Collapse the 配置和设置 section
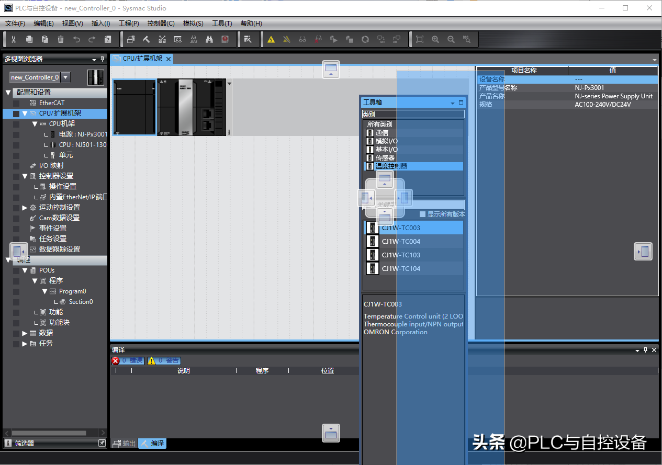 8,93
